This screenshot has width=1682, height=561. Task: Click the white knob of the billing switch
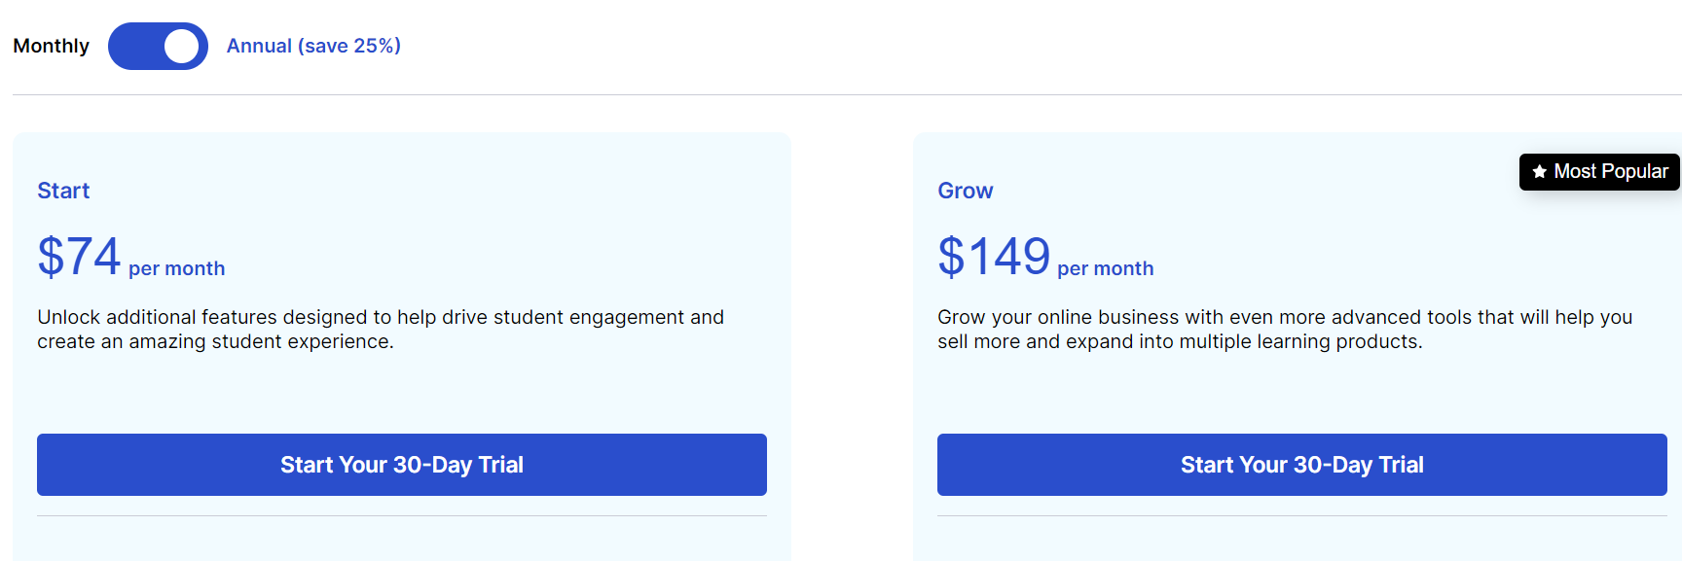click(x=181, y=47)
